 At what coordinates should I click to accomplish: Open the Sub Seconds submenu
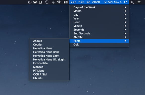(99, 33)
